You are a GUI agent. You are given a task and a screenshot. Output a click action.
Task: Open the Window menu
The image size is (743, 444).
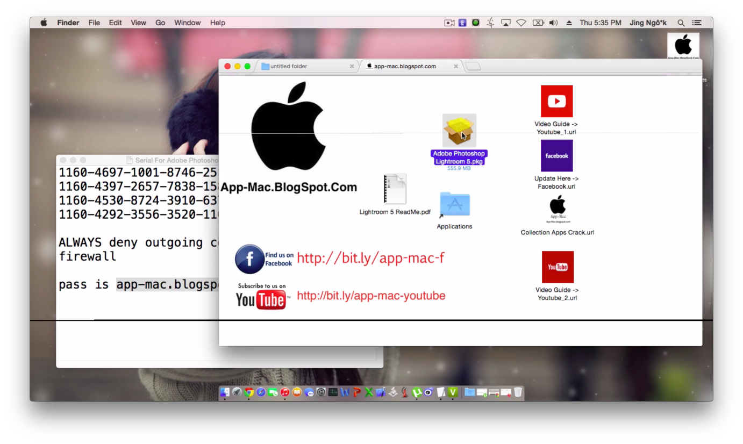(x=188, y=23)
